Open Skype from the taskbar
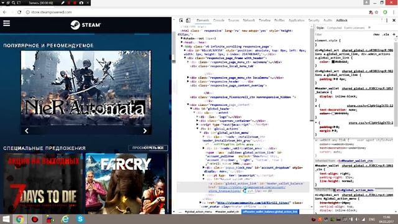Viewport: 398px width, 224px height. tap(80, 219)
